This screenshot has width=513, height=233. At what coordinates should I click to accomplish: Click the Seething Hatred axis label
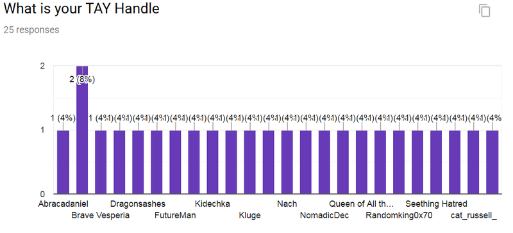[x=436, y=204]
